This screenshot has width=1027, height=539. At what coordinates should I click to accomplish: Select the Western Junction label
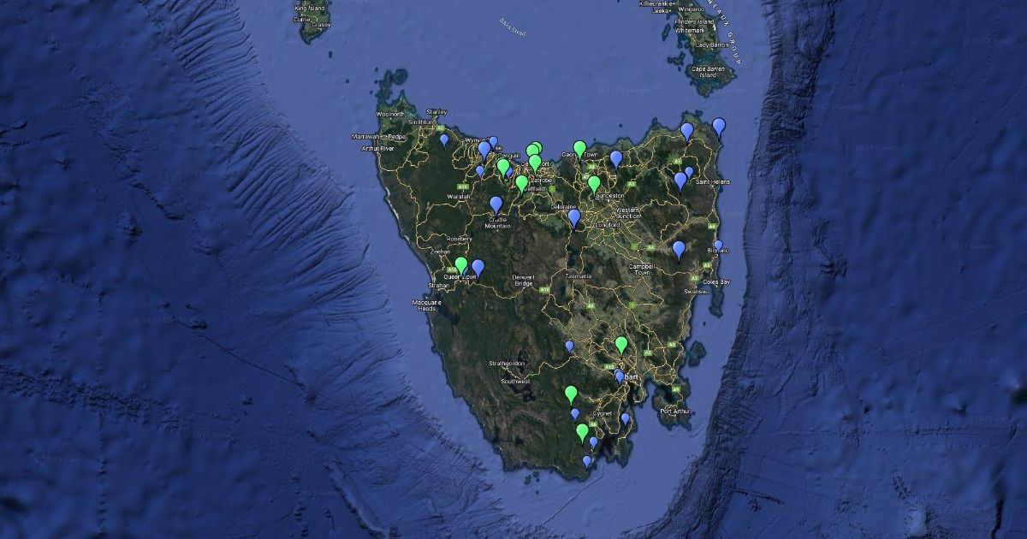pyautogui.click(x=628, y=212)
